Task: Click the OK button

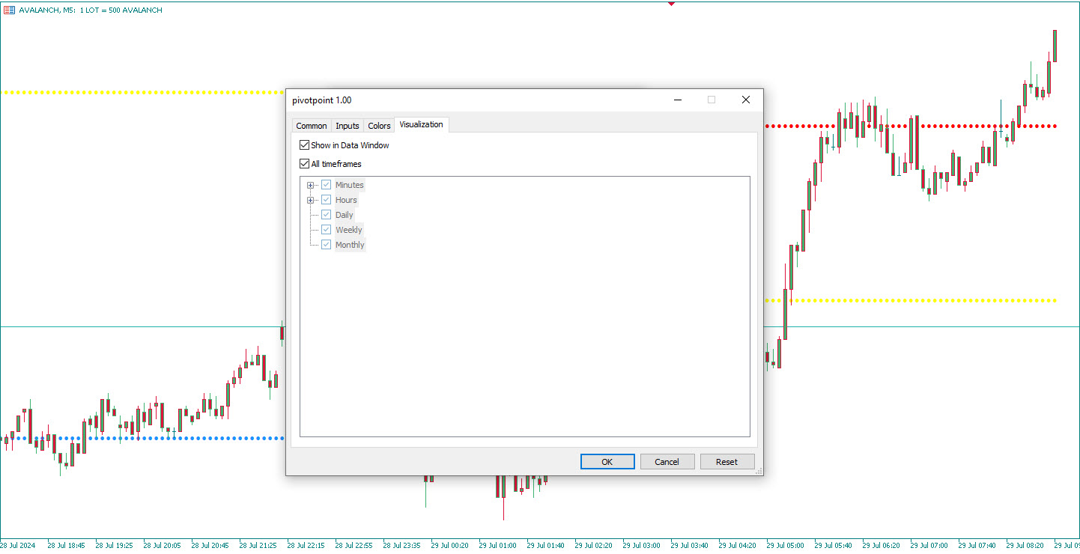Action: click(607, 462)
